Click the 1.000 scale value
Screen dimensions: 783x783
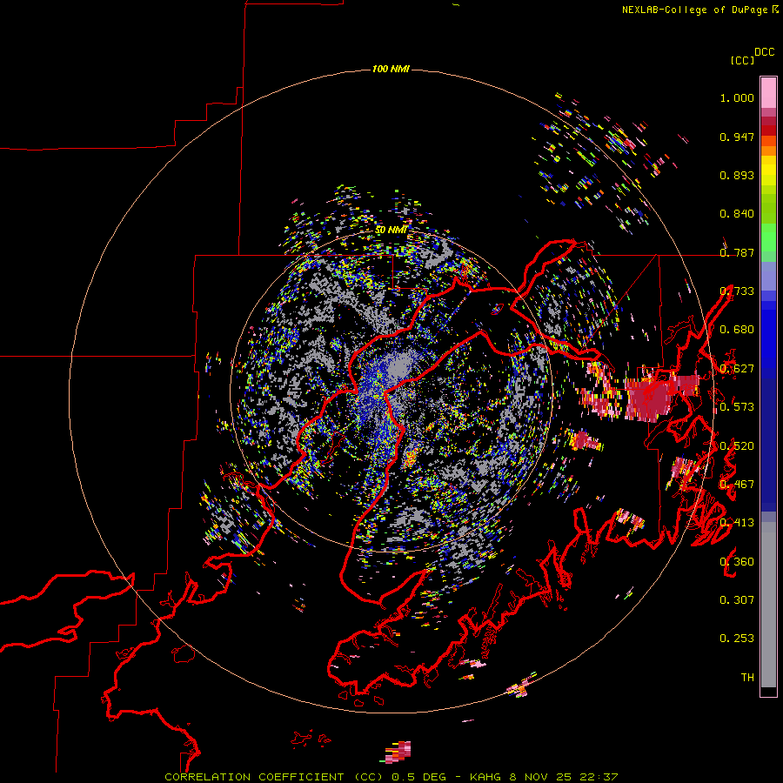point(737,97)
